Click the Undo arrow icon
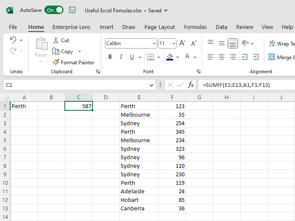The width and height of the screenshot is (295, 221). click(13, 40)
